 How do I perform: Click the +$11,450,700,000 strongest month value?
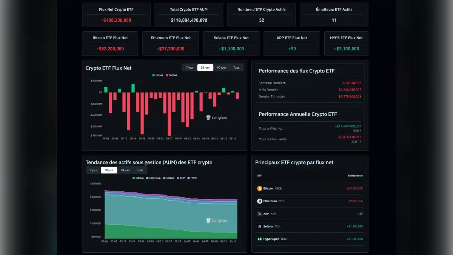(348, 126)
